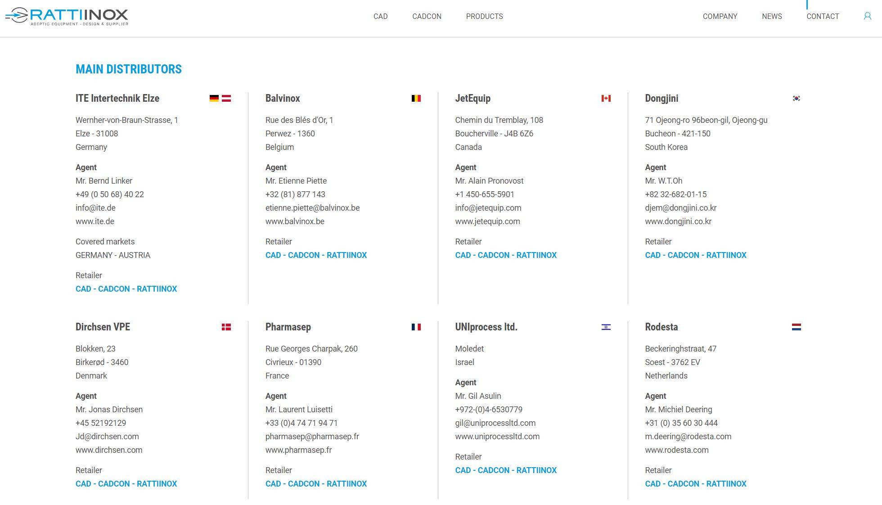
Task: Visit the www.jetequip.com website link
Action: (x=487, y=221)
